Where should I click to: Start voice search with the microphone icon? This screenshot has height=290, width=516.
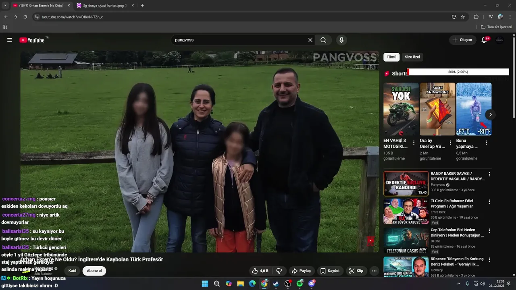click(341, 40)
